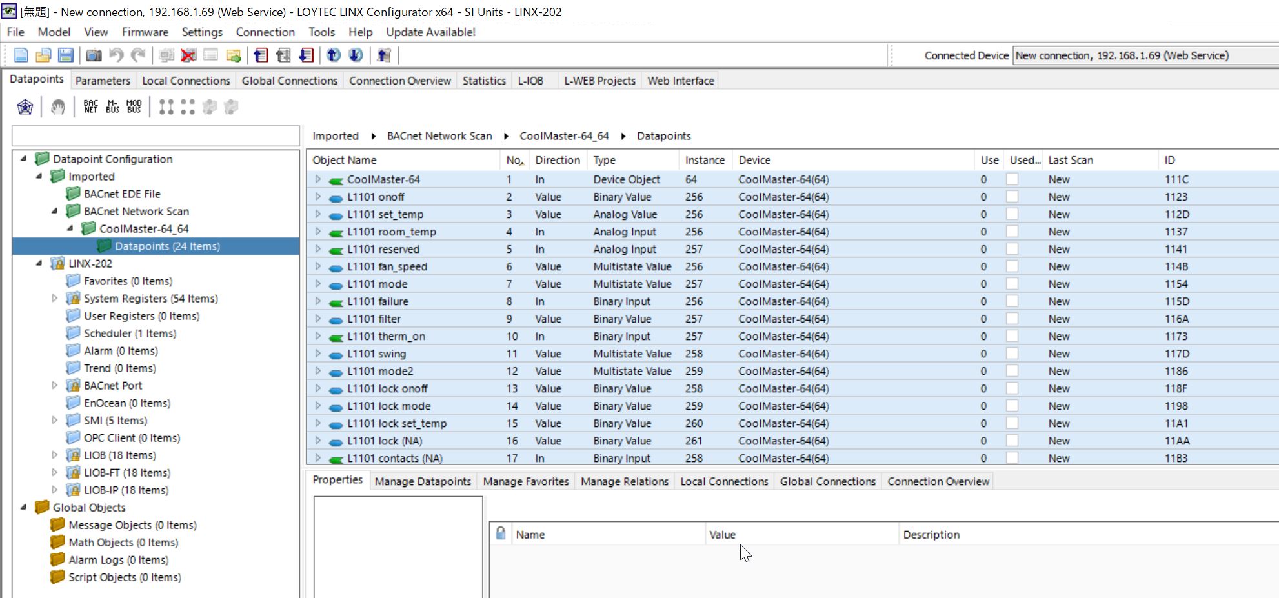This screenshot has height=598, width=1279.
Task: Open the Firmware menu
Action: point(145,32)
